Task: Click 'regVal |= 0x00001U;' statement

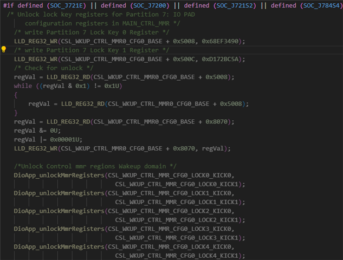Action: pyautogui.click(x=48, y=140)
